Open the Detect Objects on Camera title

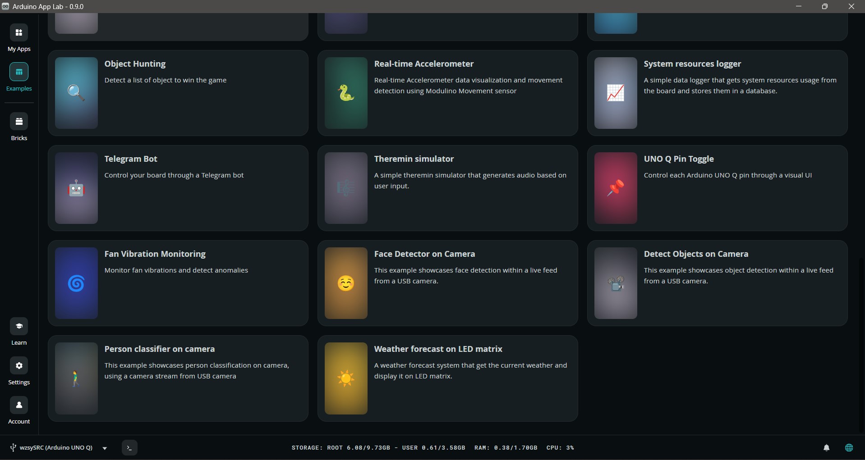click(x=696, y=254)
